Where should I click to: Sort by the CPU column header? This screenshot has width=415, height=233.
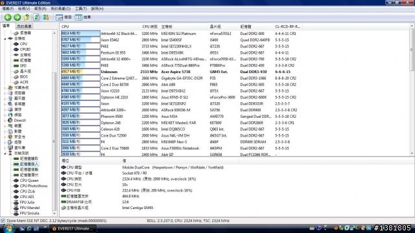click(99, 27)
